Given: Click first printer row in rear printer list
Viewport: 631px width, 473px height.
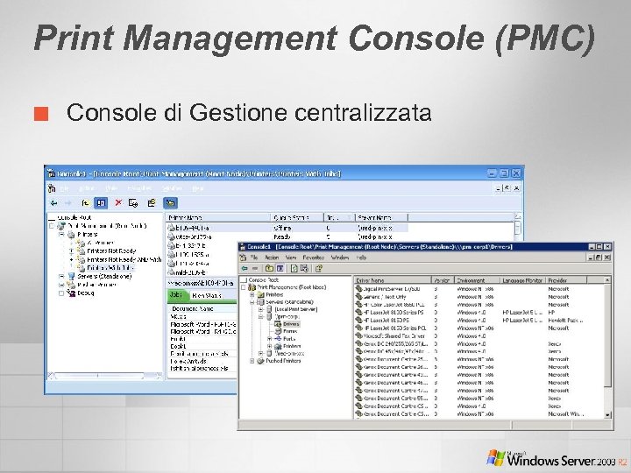Looking at the screenshot, I should pos(287,228).
